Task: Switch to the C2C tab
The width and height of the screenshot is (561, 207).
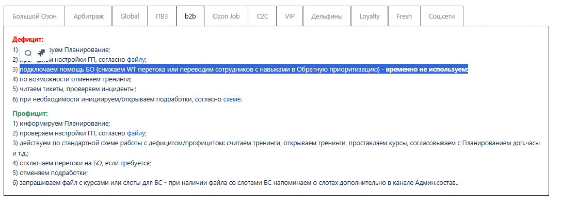Action: point(262,16)
